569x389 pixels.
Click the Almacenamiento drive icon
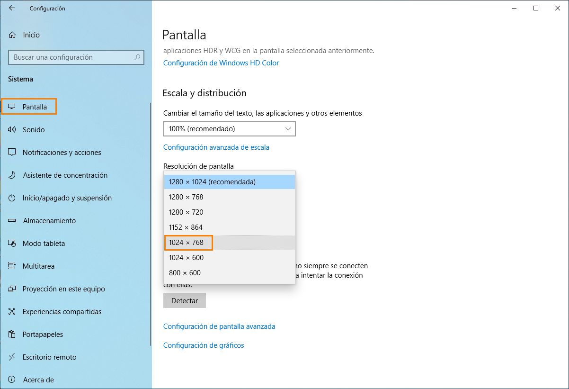point(12,221)
